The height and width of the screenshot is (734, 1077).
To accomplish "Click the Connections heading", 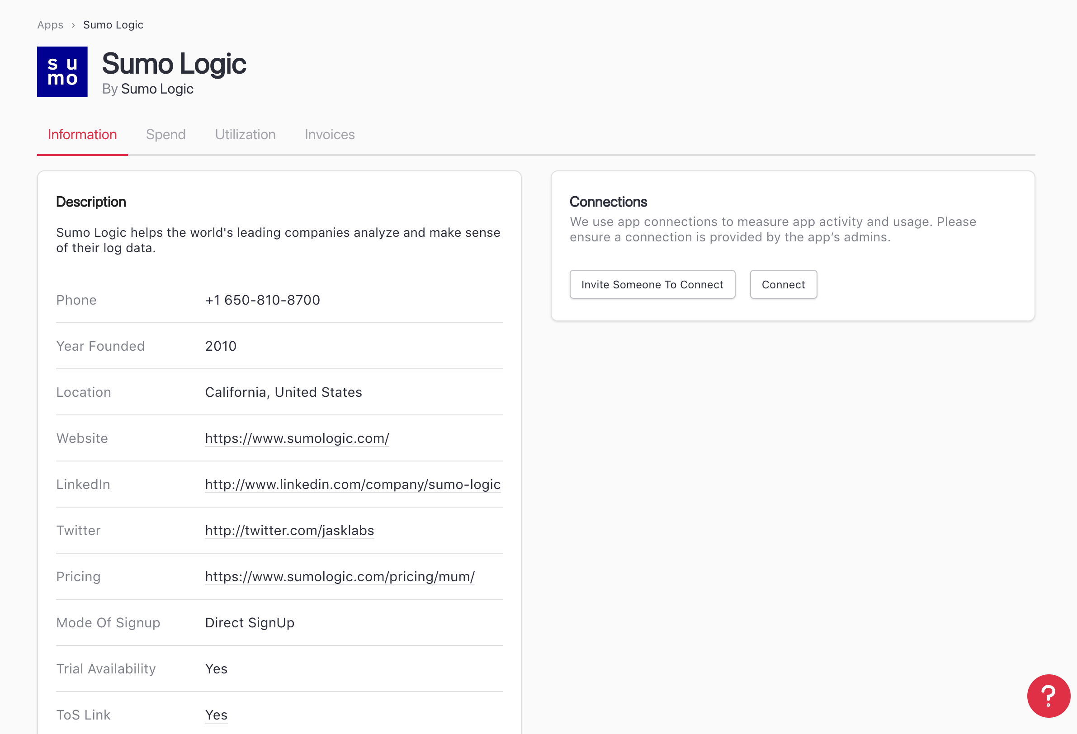I will tap(608, 202).
